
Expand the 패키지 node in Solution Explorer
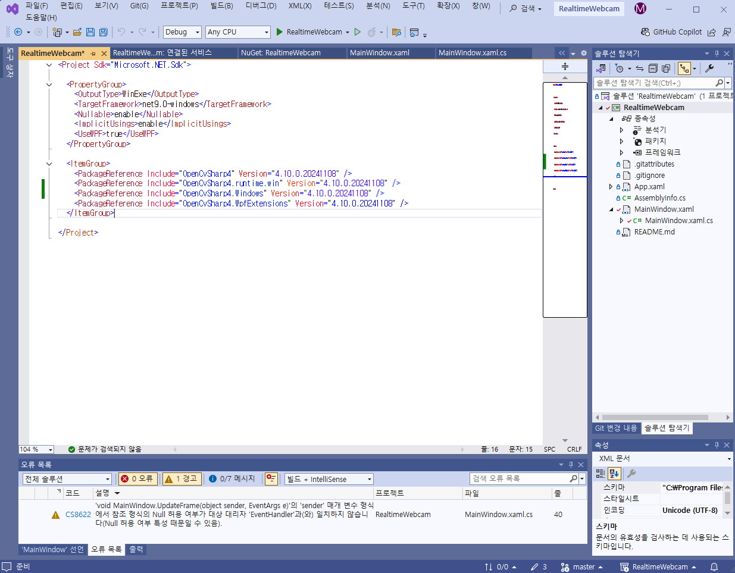[621, 141]
